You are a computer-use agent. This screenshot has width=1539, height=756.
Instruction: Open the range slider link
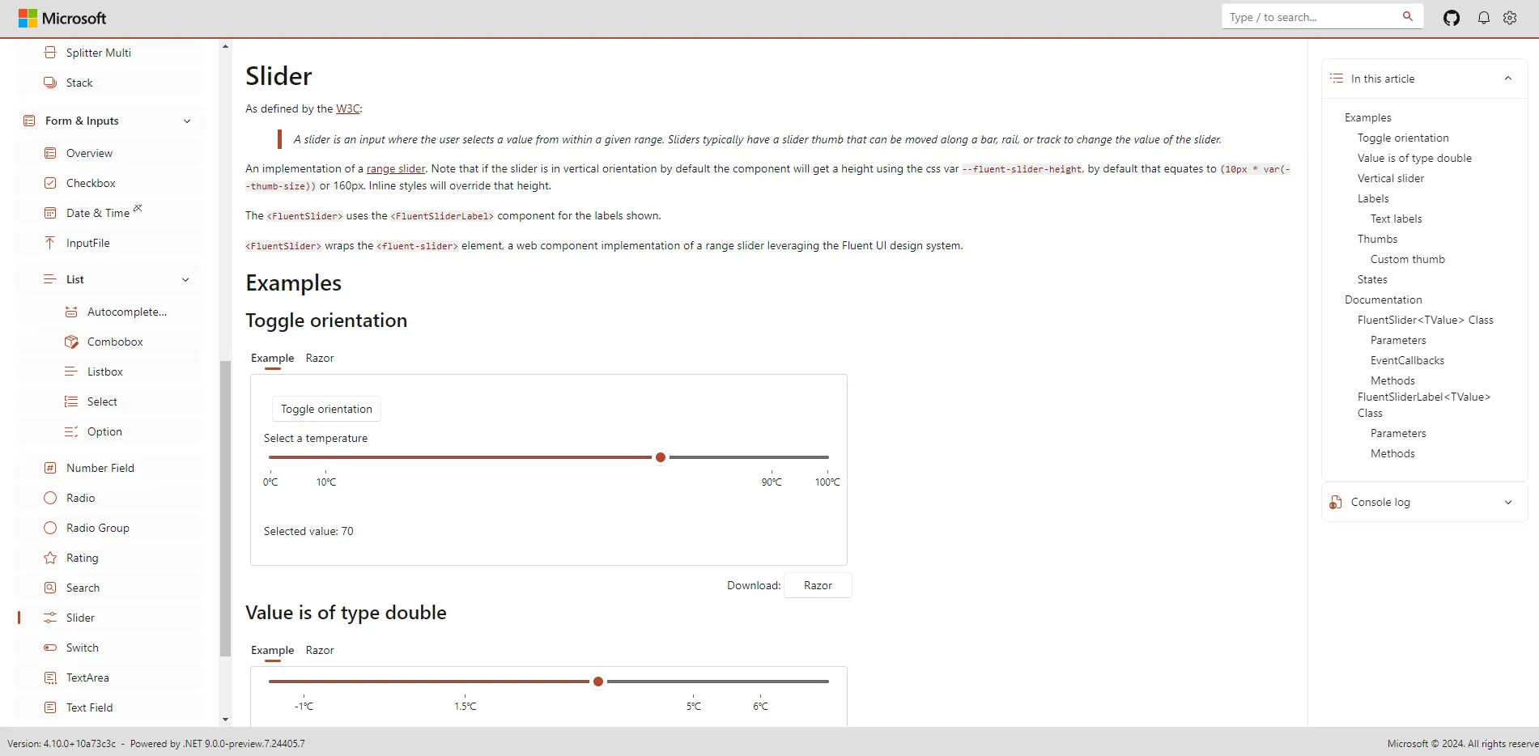coord(396,168)
